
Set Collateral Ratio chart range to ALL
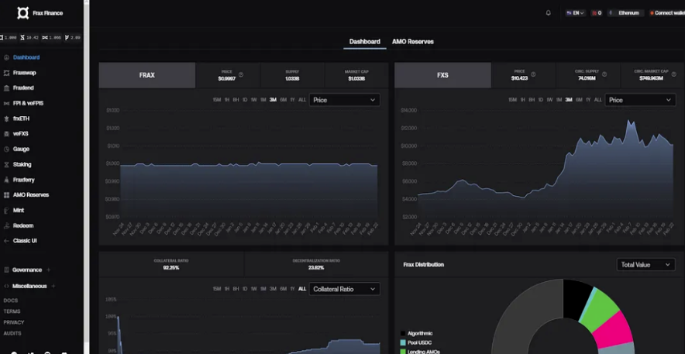pos(302,289)
